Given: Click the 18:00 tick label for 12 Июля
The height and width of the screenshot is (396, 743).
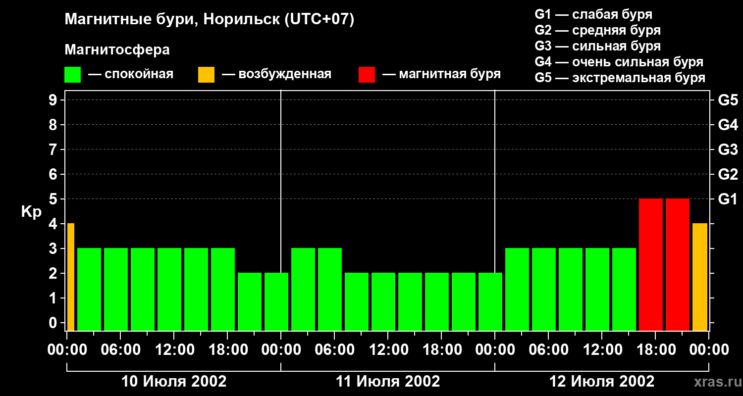Looking at the screenshot, I should [x=655, y=350].
